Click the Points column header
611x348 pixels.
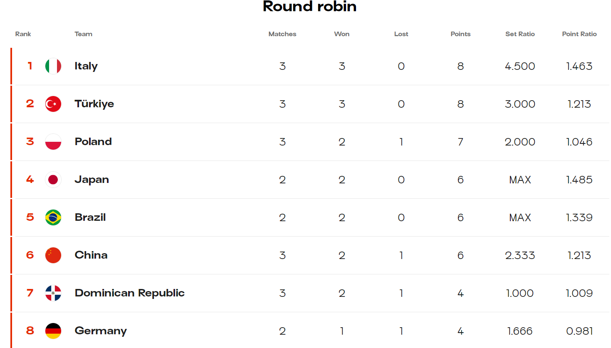click(460, 34)
